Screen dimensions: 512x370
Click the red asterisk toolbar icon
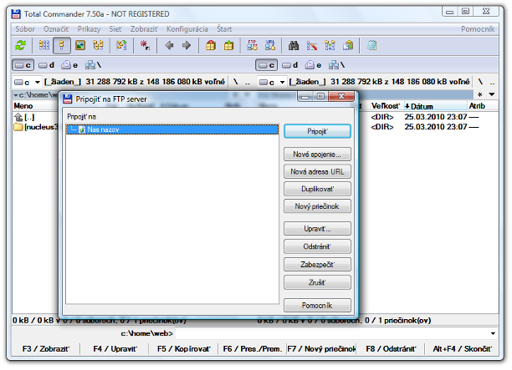(x=145, y=45)
